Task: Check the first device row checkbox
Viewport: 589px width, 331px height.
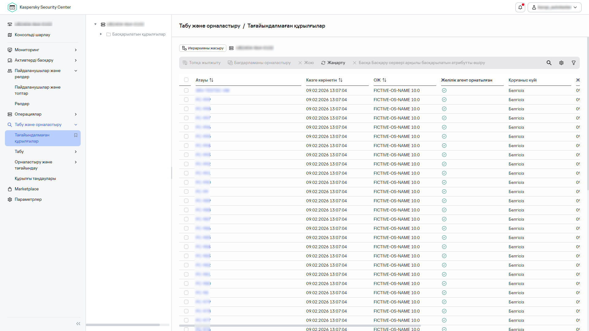Action: [186, 90]
